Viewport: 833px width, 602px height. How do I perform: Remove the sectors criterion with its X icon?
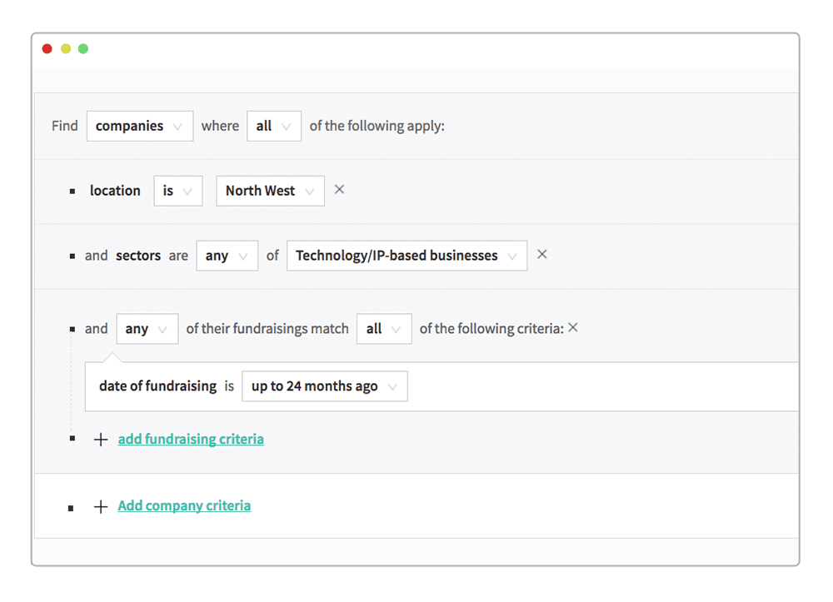click(x=542, y=254)
